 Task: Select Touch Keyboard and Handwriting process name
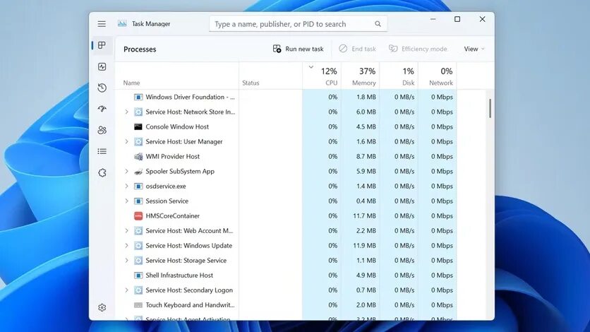190,305
